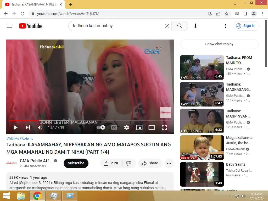
Task: Open GMA Public channel under MAGPINSAN video
Action: [236, 122]
